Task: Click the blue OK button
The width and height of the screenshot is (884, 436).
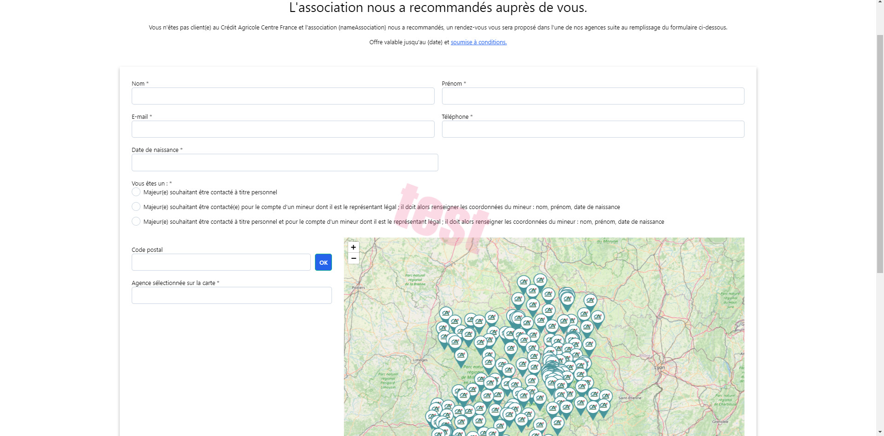Action: click(x=323, y=262)
